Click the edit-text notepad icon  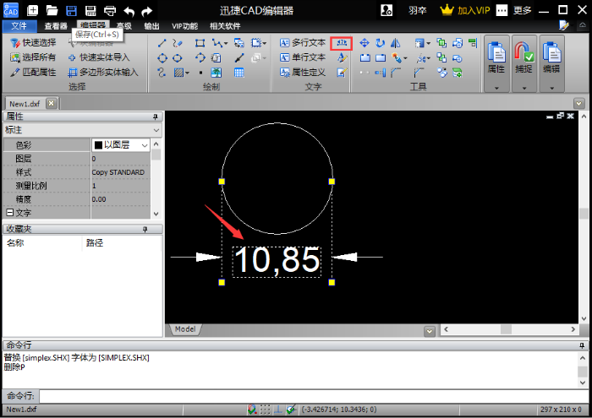tap(342, 73)
